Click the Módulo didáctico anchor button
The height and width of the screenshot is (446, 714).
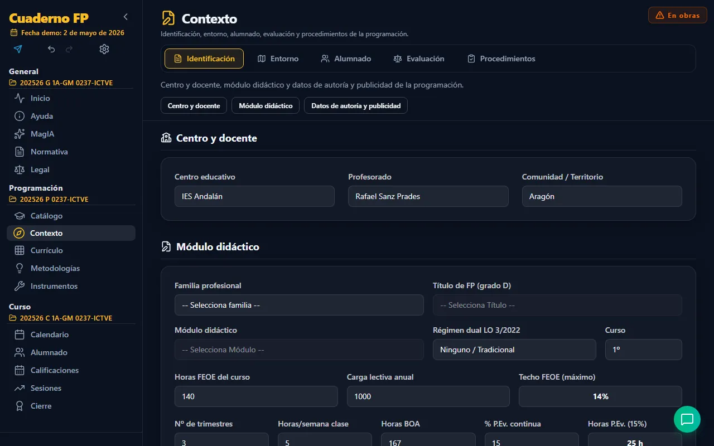(266, 105)
